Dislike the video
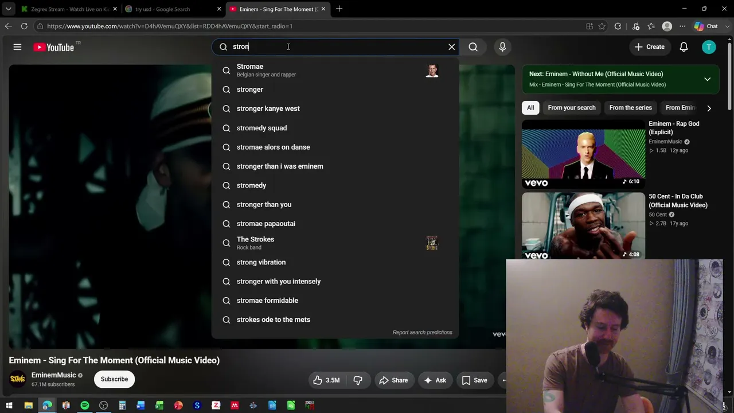The height and width of the screenshot is (413, 734). click(x=358, y=380)
